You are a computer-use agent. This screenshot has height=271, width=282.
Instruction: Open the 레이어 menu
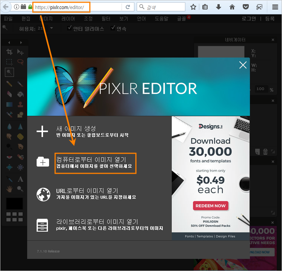(68, 19)
